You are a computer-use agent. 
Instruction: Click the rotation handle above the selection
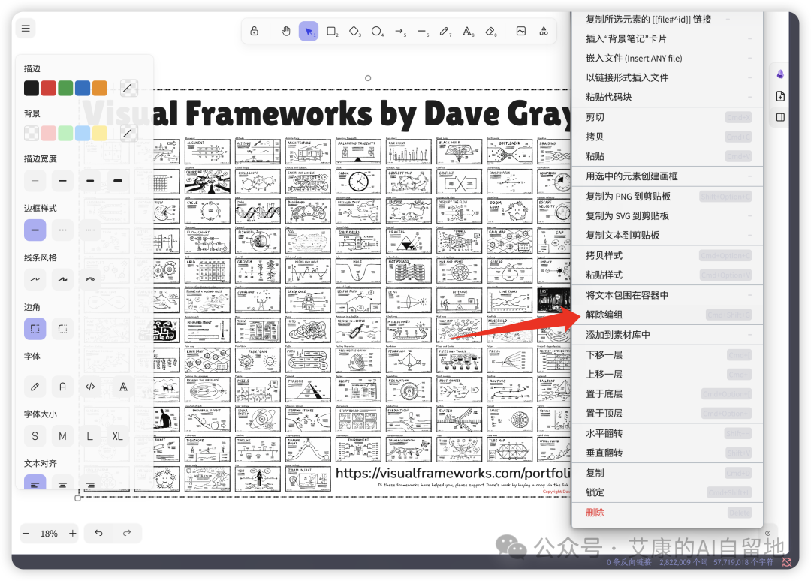pyautogui.click(x=368, y=78)
